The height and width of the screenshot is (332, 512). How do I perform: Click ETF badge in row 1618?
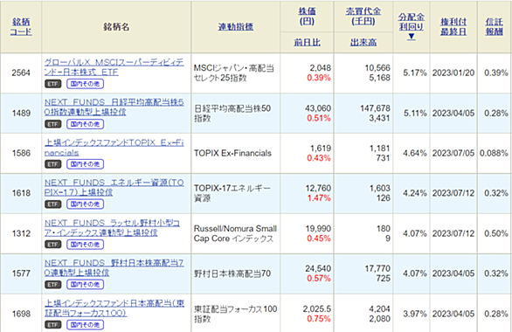pos(53,204)
